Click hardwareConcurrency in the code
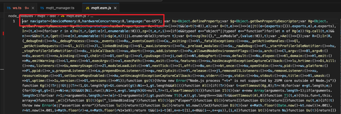This screenshot has height=114, width=341. click(102, 21)
